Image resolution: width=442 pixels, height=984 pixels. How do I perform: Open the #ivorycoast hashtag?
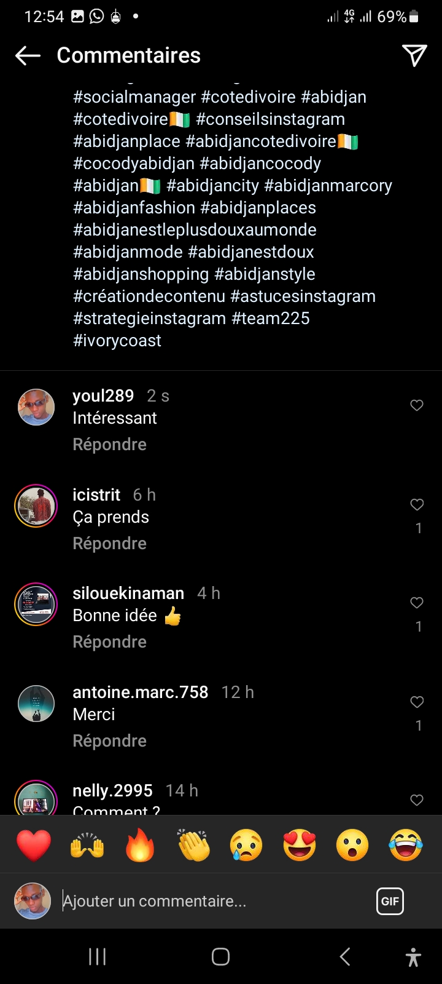pyautogui.click(x=117, y=341)
